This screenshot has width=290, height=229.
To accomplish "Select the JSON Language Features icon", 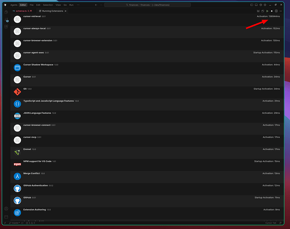I will pyautogui.click(x=17, y=116).
